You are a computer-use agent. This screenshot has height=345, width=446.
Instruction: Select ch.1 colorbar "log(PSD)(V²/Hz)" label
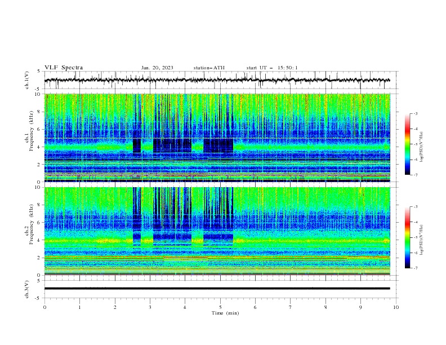(422, 147)
